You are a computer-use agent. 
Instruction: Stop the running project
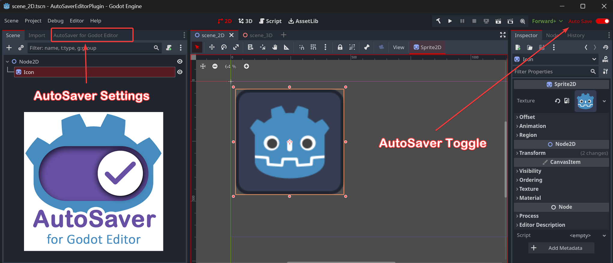[x=474, y=21]
